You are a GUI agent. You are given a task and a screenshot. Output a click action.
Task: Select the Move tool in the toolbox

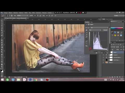coord(2,21)
